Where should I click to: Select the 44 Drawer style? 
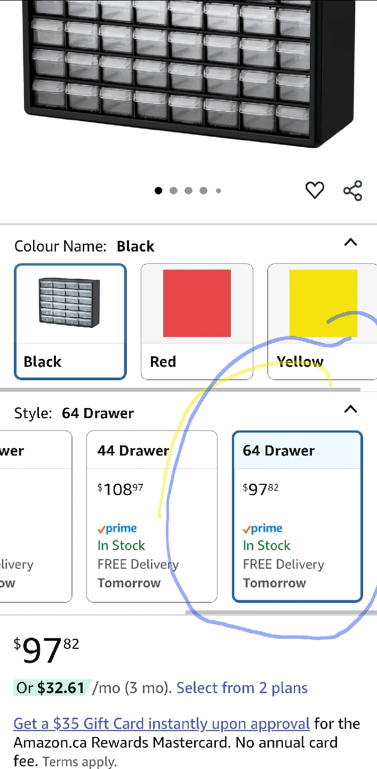point(151,516)
